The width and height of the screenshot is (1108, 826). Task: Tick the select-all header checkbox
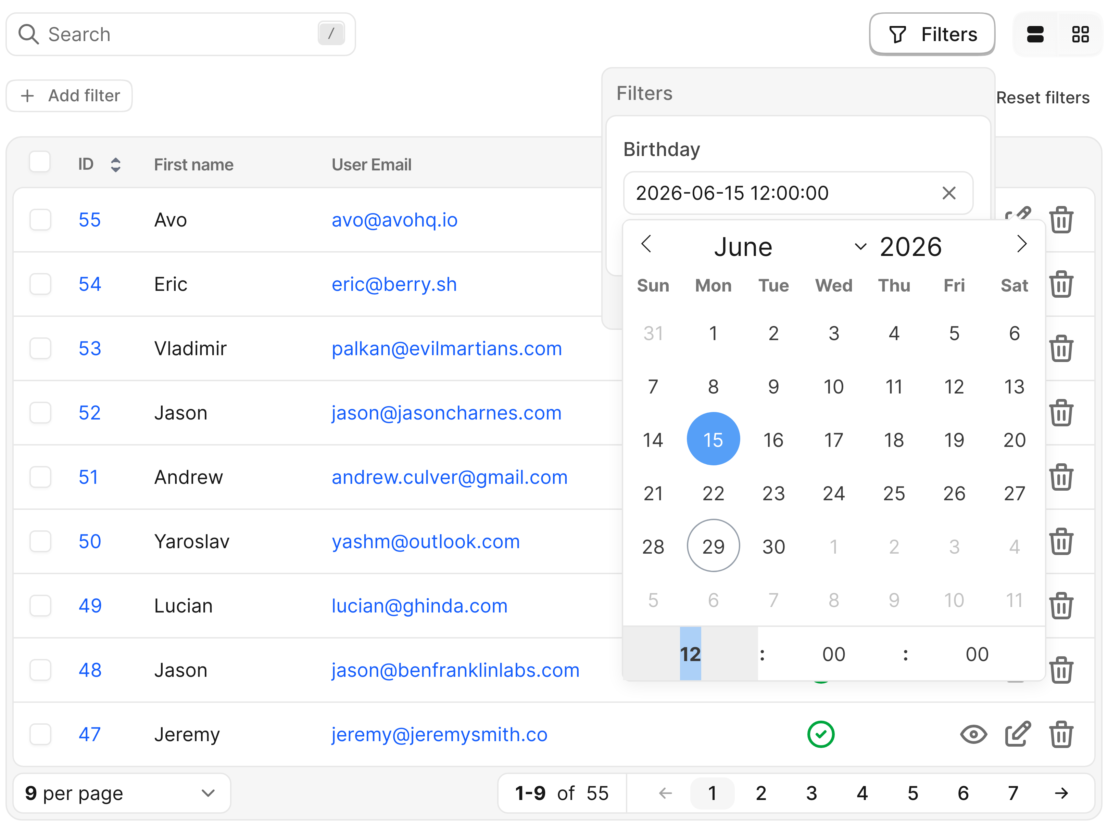point(40,162)
